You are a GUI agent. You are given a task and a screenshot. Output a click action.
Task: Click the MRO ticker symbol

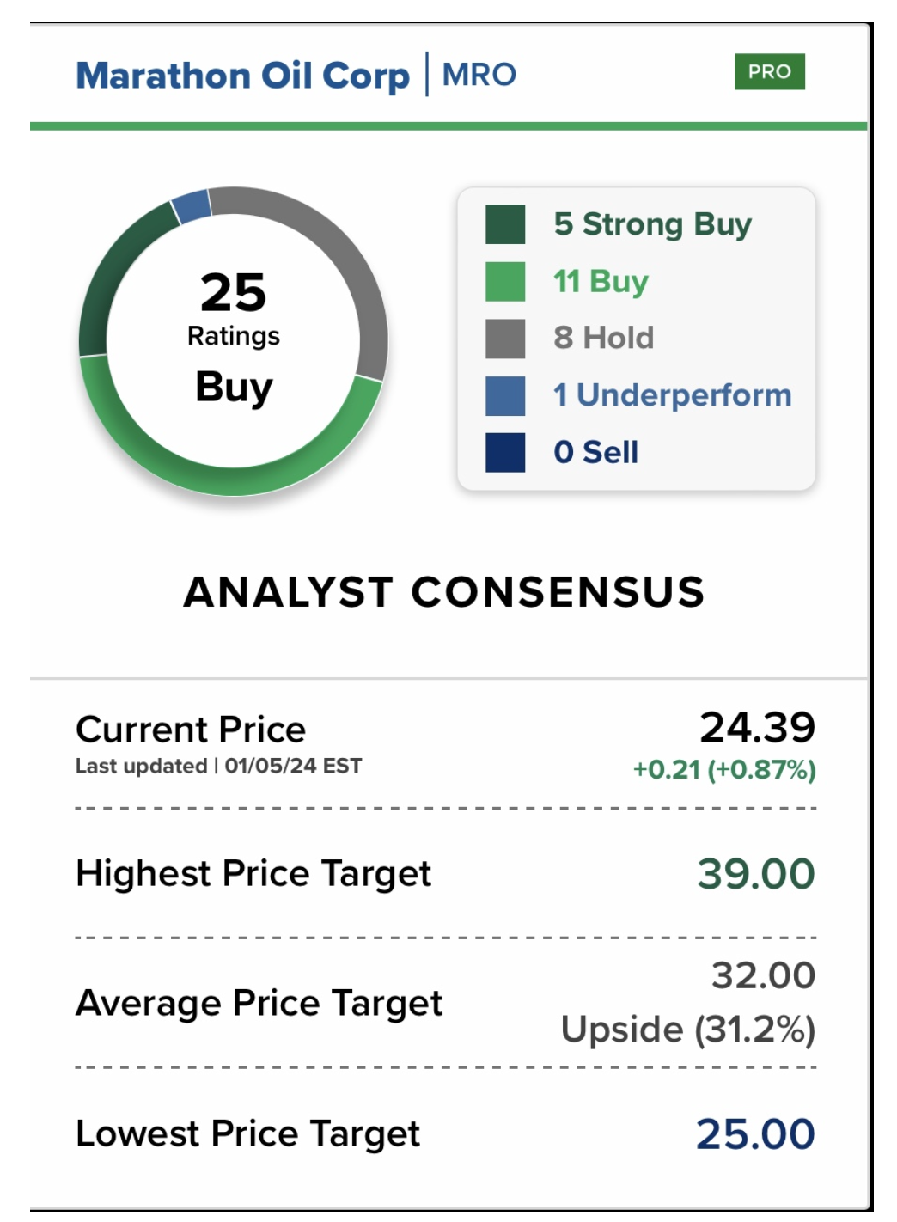(x=479, y=75)
